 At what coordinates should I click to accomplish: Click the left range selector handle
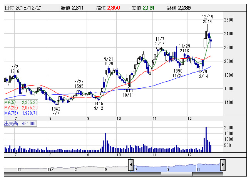click(131, 164)
